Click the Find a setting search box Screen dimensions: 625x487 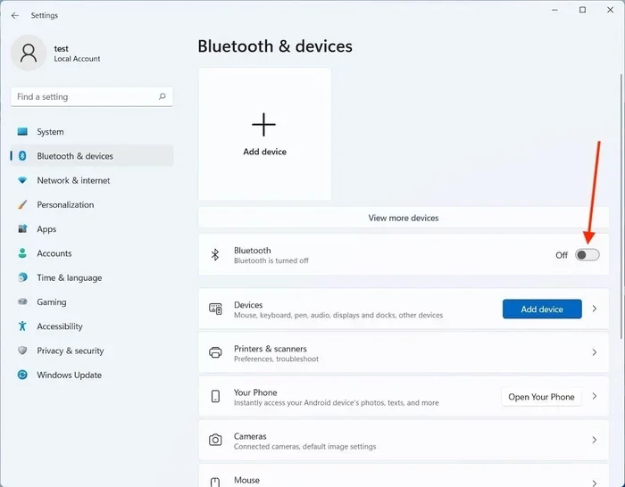[92, 96]
